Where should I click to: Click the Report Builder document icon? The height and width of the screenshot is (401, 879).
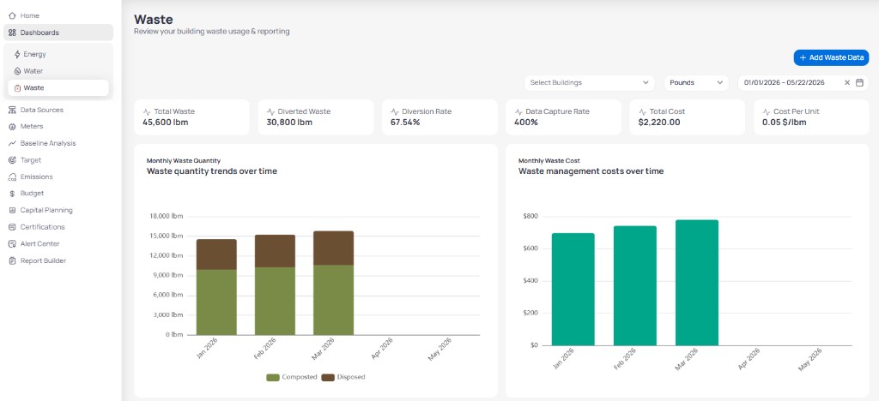pos(12,260)
